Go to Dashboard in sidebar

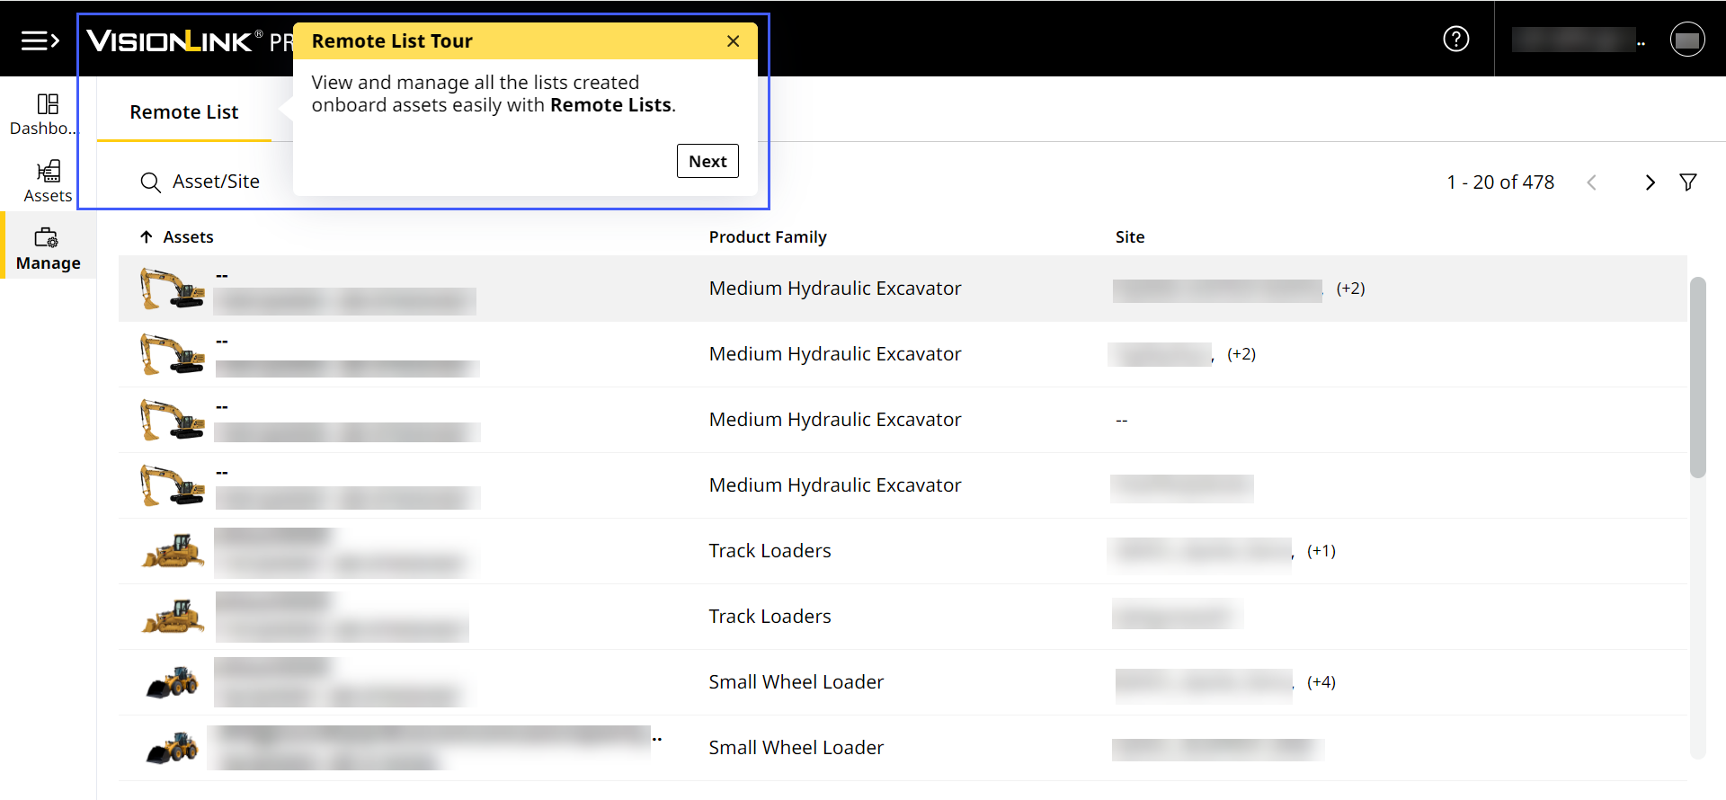coord(48,114)
